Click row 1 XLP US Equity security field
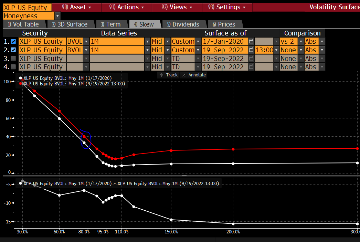Image resolution: width=360 pixels, height=242 pixels. pos(42,42)
